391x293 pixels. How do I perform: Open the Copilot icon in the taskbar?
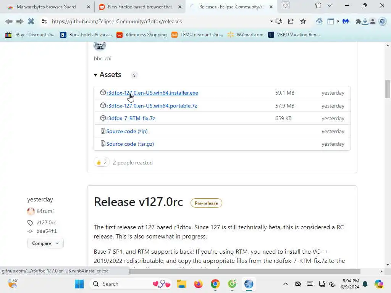point(379,284)
